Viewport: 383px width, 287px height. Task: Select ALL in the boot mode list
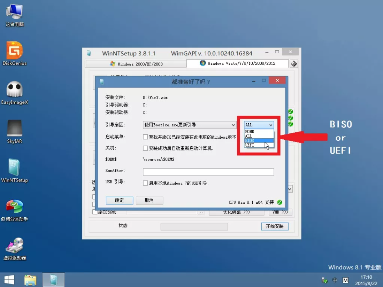pyautogui.click(x=259, y=136)
